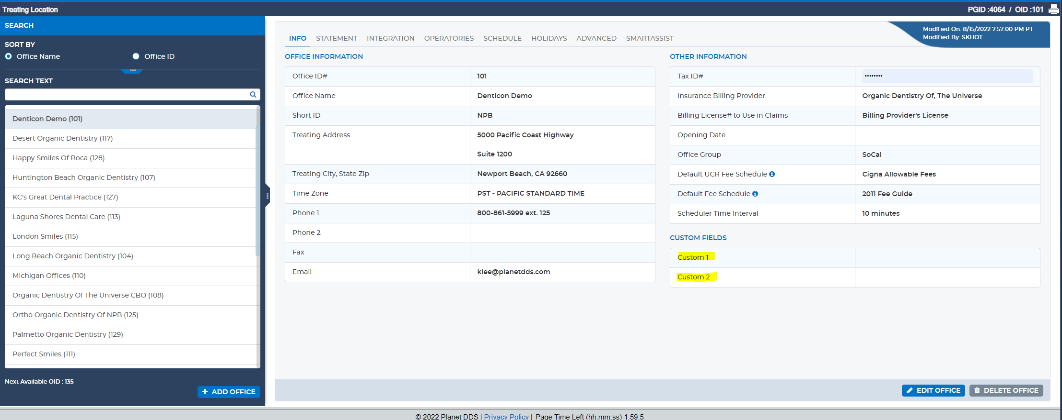Click the email klee@planetdds.com

click(x=513, y=272)
